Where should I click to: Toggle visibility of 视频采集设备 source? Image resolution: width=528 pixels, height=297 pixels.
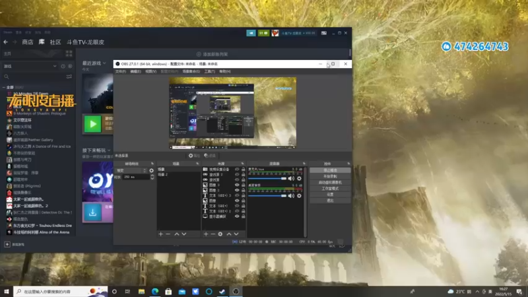click(237, 170)
